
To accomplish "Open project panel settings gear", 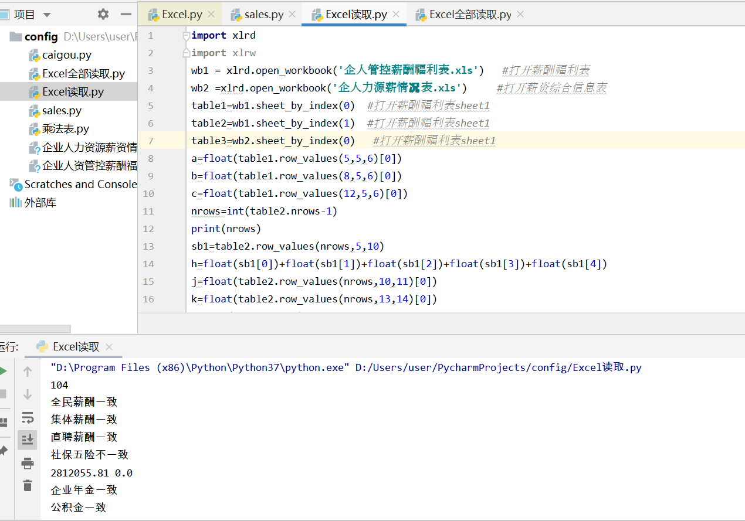I will coord(103,14).
